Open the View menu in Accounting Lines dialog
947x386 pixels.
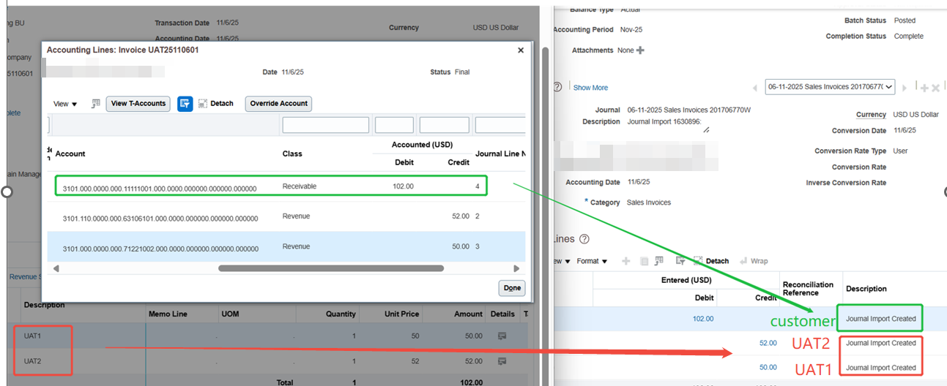[x=65, y=104]
